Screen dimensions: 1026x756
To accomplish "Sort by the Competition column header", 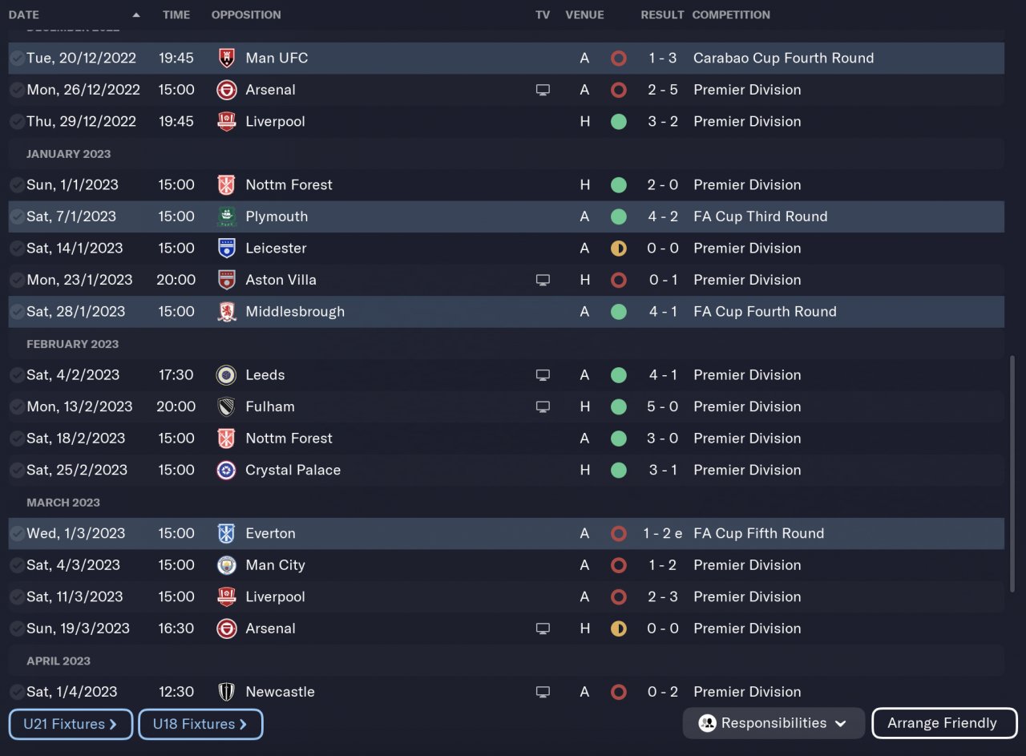I will click(731, 15).
